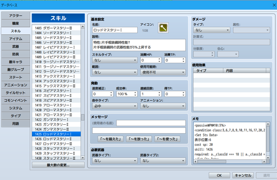277x180 pixels.
Task: Click the メモ horizontal scrollbar
Action: pos(230,161)
